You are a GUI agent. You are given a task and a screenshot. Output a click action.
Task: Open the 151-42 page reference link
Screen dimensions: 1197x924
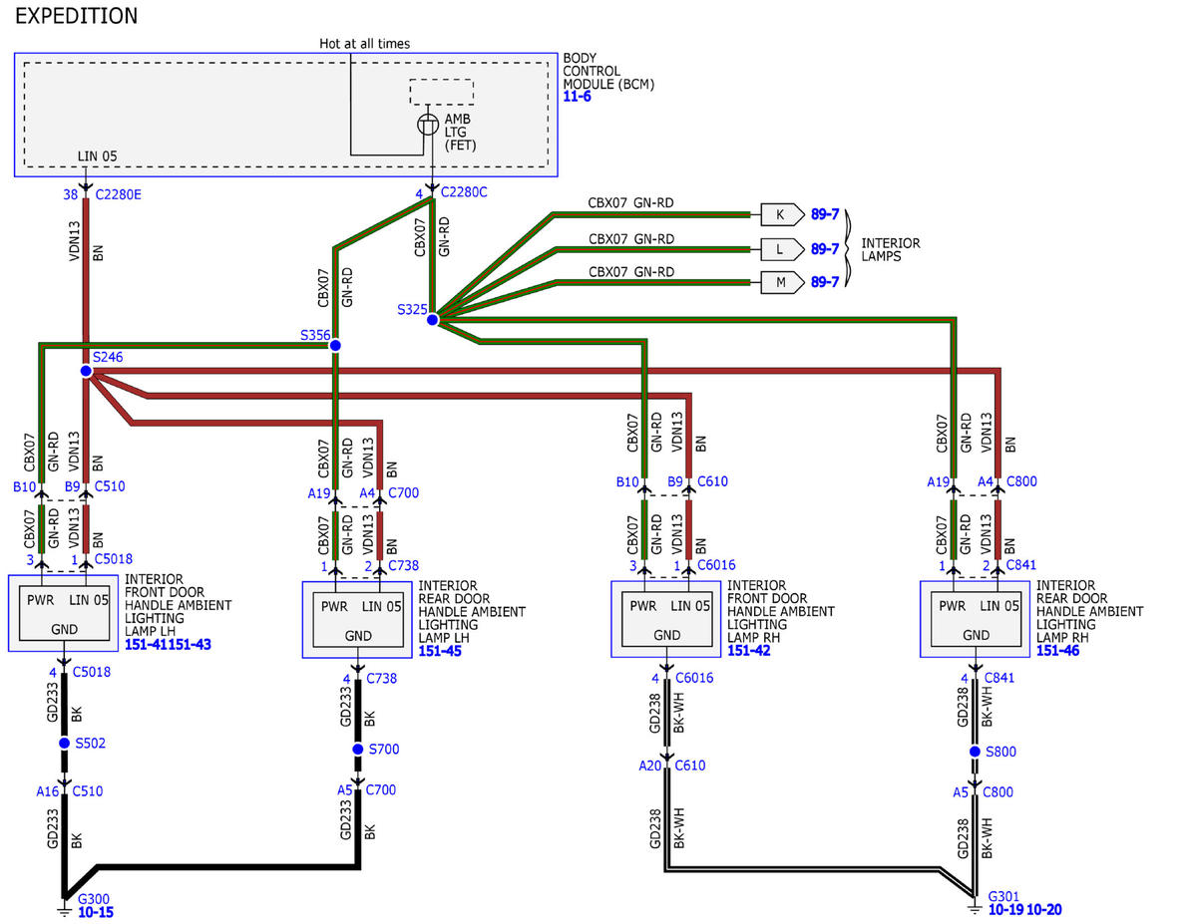[x=749, y=651]
